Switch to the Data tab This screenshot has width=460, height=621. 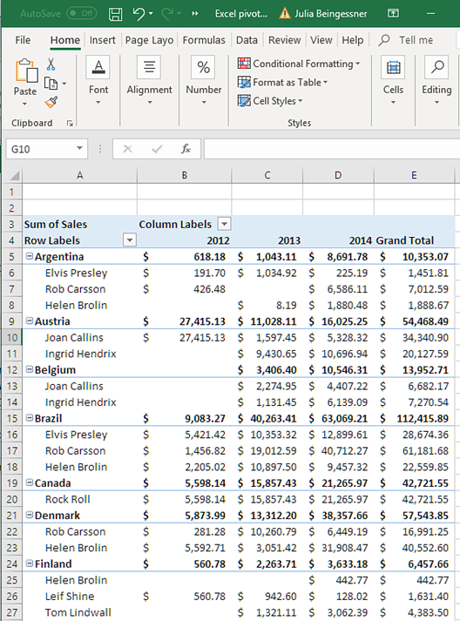click(247, 40)
